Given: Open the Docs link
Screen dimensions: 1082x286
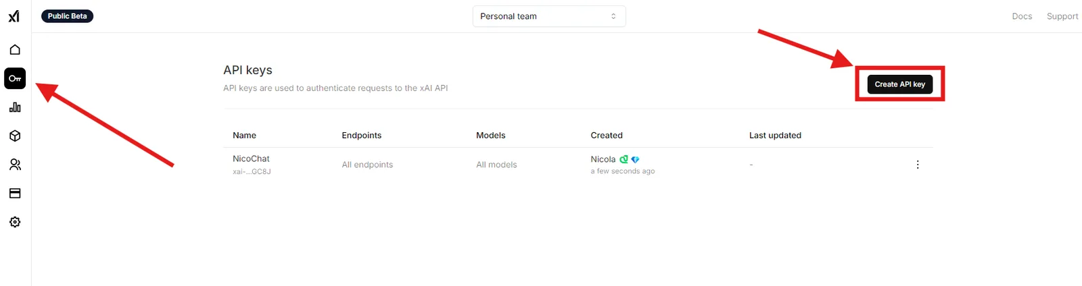Looking at the screenshot, I should (x=1022, y=16).
